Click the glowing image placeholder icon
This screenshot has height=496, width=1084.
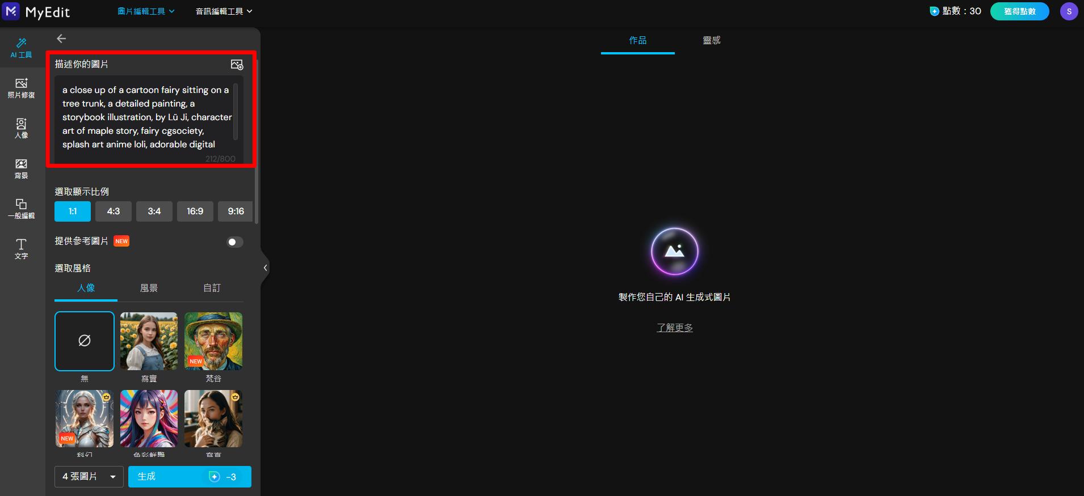click(x=674, y=251)
